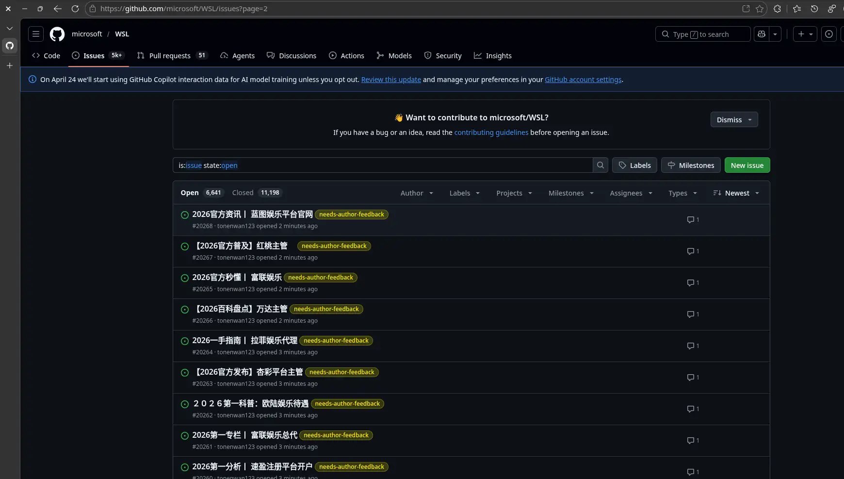Go to the Discussions tab
This screenshot has width=844, height=479.
pos(292,56)
